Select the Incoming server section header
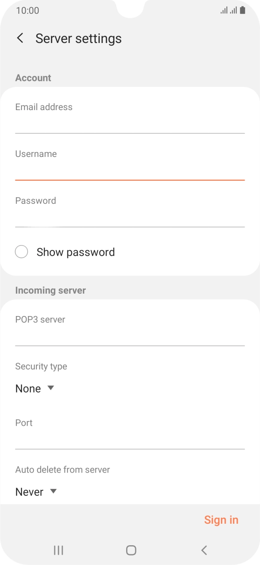The height and width of the screenshot is (565, 260). click(50, 290)
